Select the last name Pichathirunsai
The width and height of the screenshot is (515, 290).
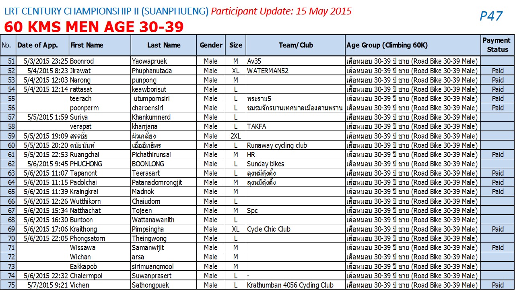pos(164,155)
